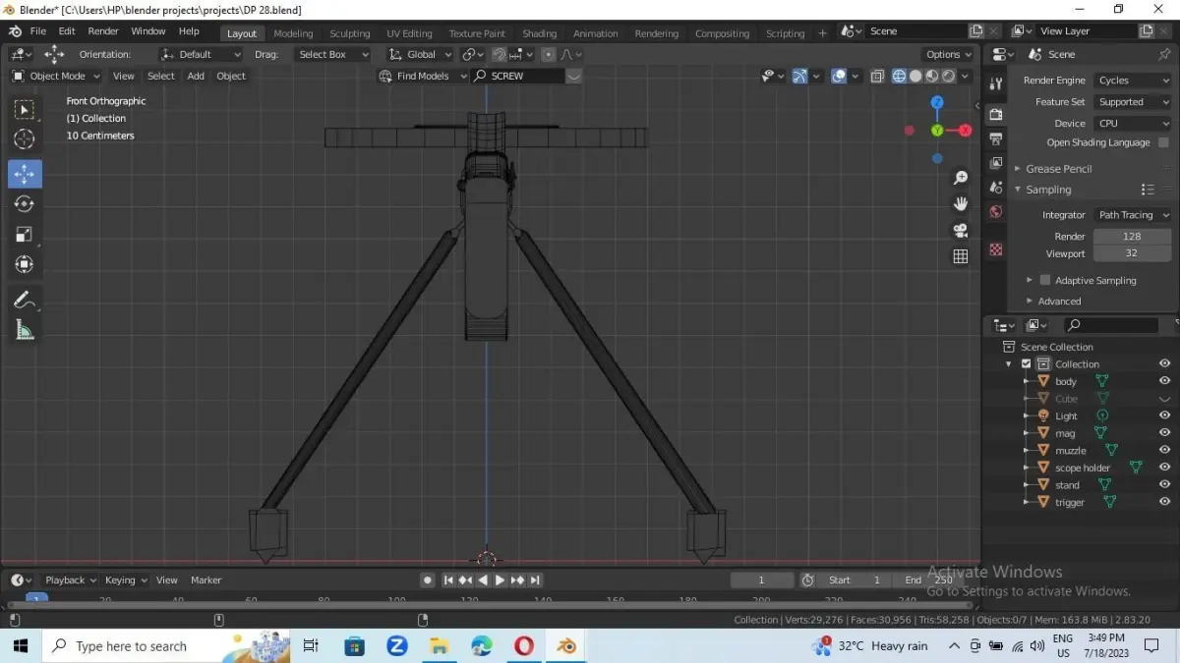1180x663 pixels.
Task: Select the Measure tool
Action: coord(25,331)
